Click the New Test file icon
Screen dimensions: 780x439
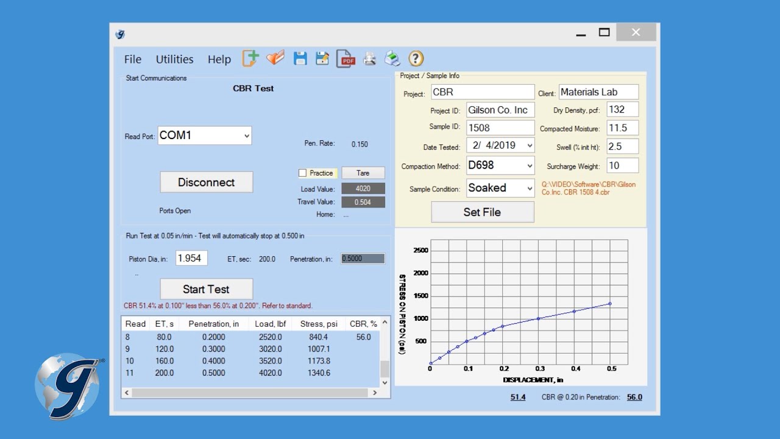tap(250, 59)
